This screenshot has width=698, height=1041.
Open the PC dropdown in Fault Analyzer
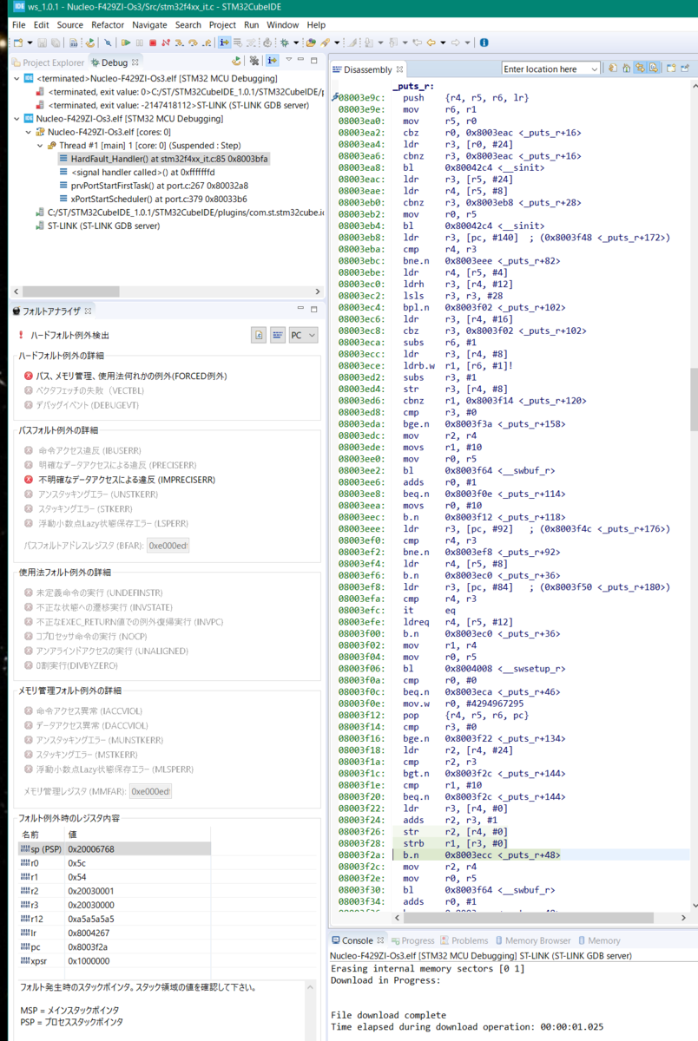303,335
